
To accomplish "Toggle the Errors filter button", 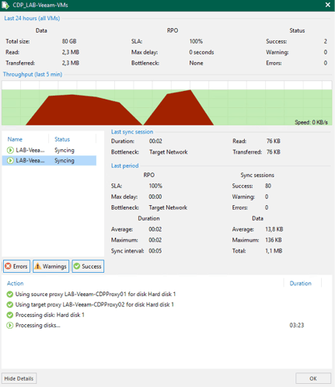I will click(16, 266).
